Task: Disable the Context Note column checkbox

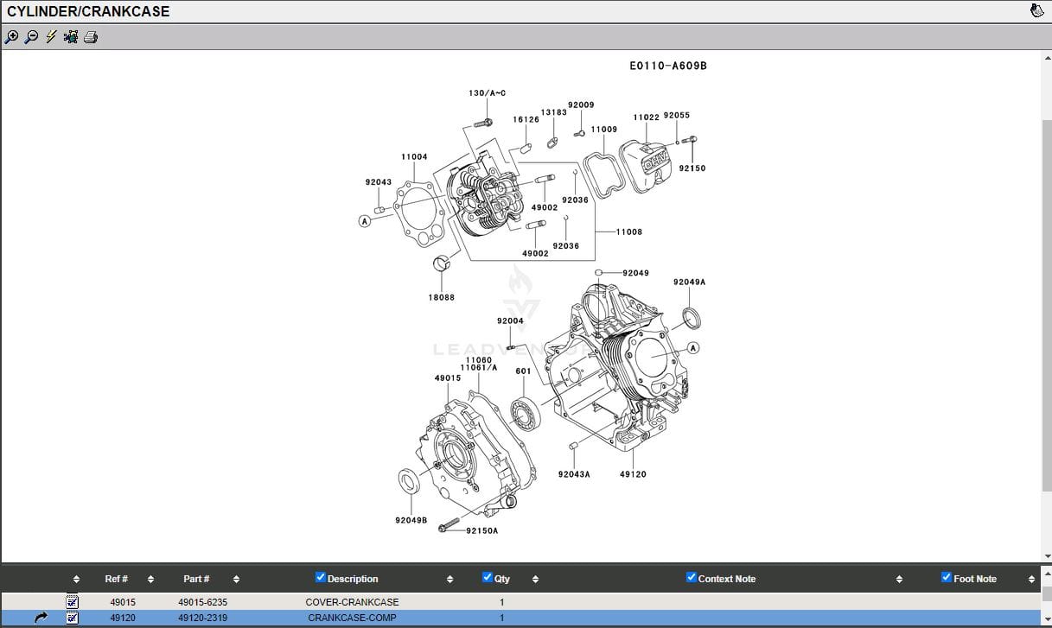Action: 691,578
